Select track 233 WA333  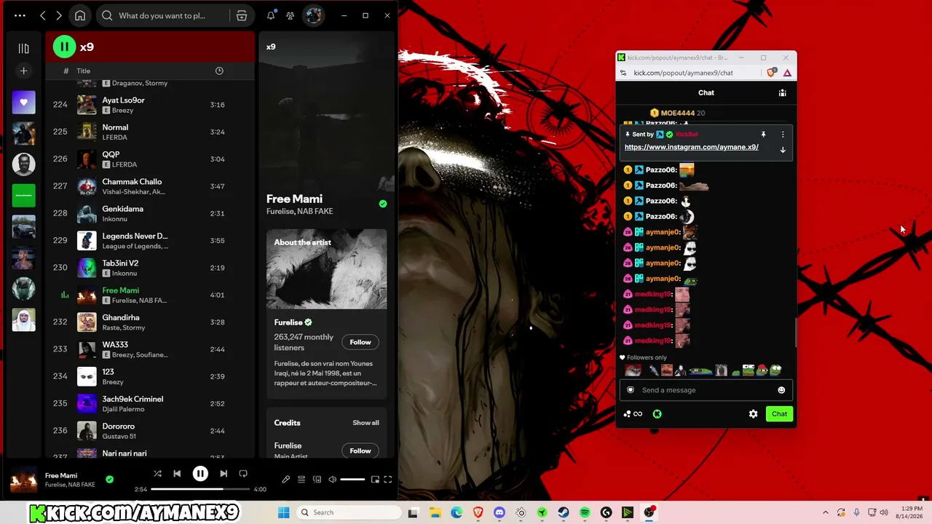pyautogui.click(x=149, y=349)
